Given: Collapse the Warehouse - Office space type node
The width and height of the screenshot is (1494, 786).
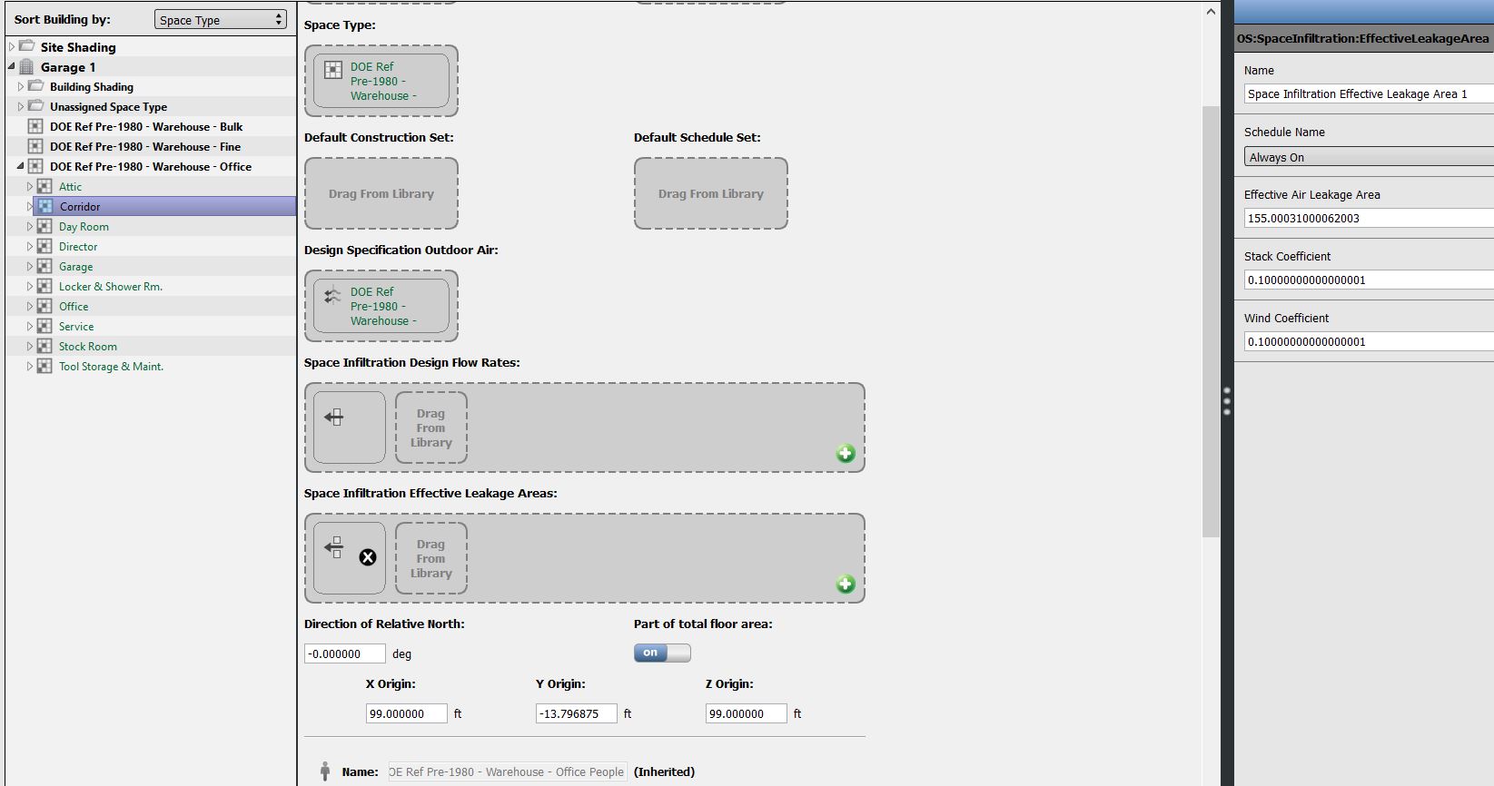Looking at the screenshot, I should (x=21, y=166).
